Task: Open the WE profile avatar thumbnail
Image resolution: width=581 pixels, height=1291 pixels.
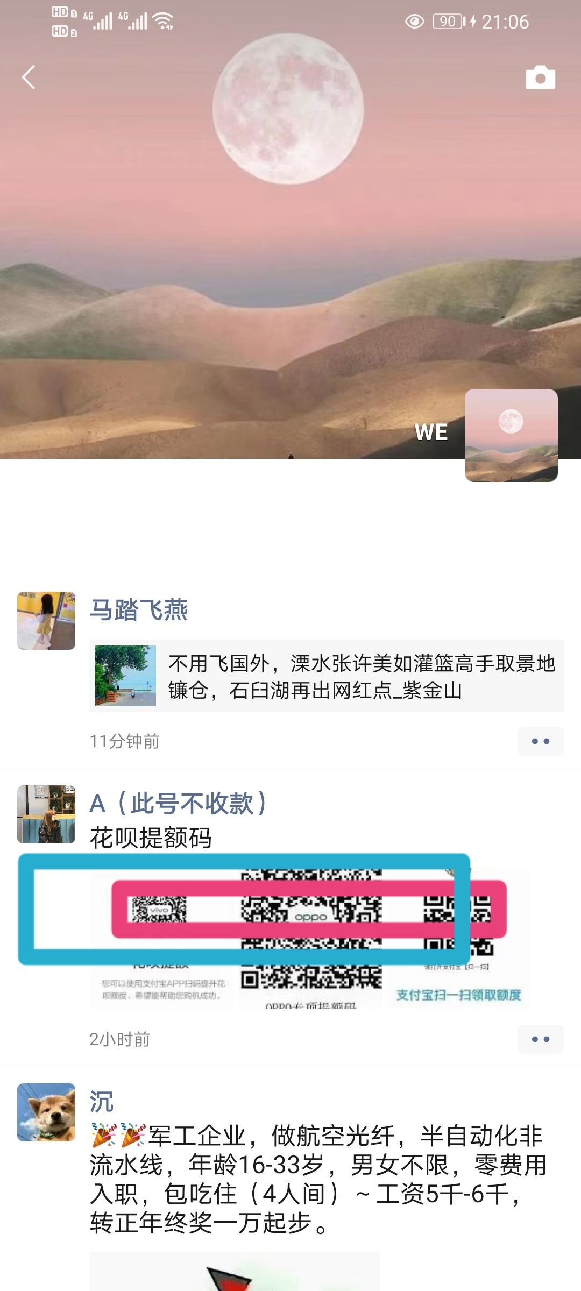Action: (x=511, y=435)
